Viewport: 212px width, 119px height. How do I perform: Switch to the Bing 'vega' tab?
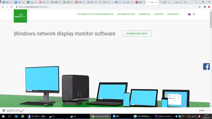point(32,2)
